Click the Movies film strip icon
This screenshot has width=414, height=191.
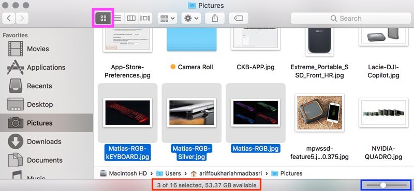16,49
